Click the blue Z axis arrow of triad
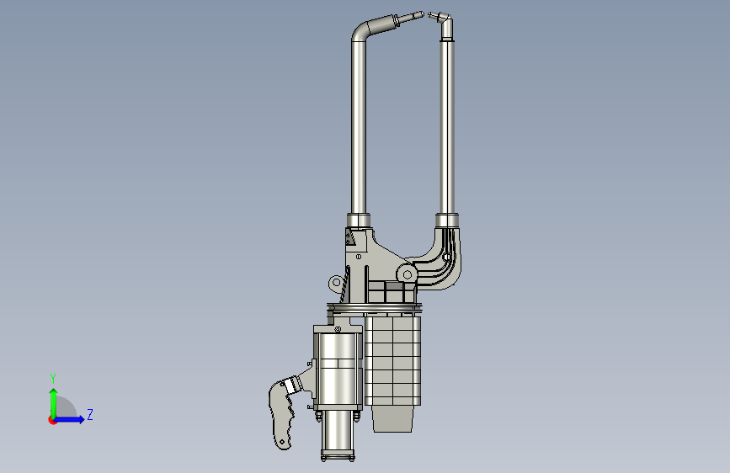 click(70, 419)
